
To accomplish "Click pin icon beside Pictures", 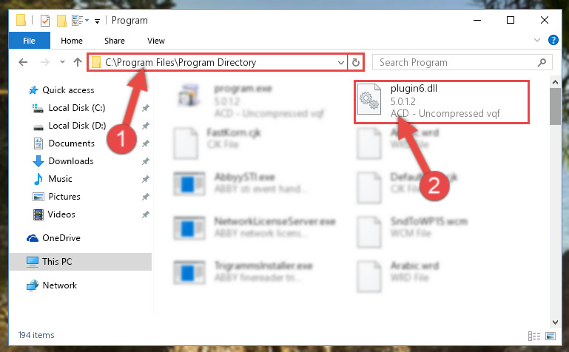I will click(x=145, y=197).
